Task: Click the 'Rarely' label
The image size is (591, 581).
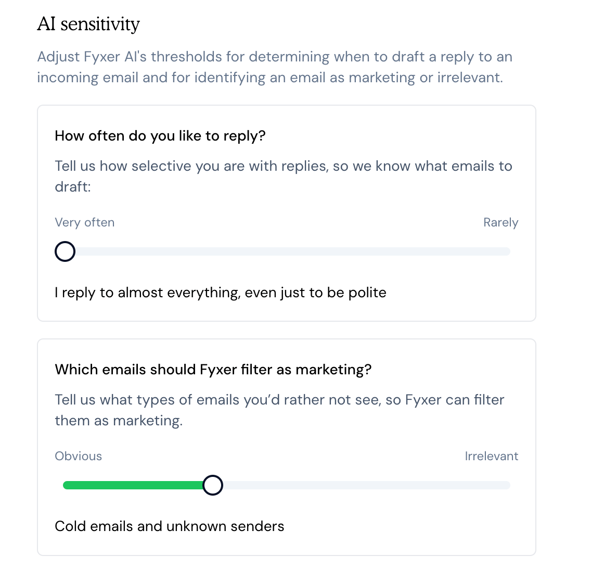Action: tap(500, 222)
